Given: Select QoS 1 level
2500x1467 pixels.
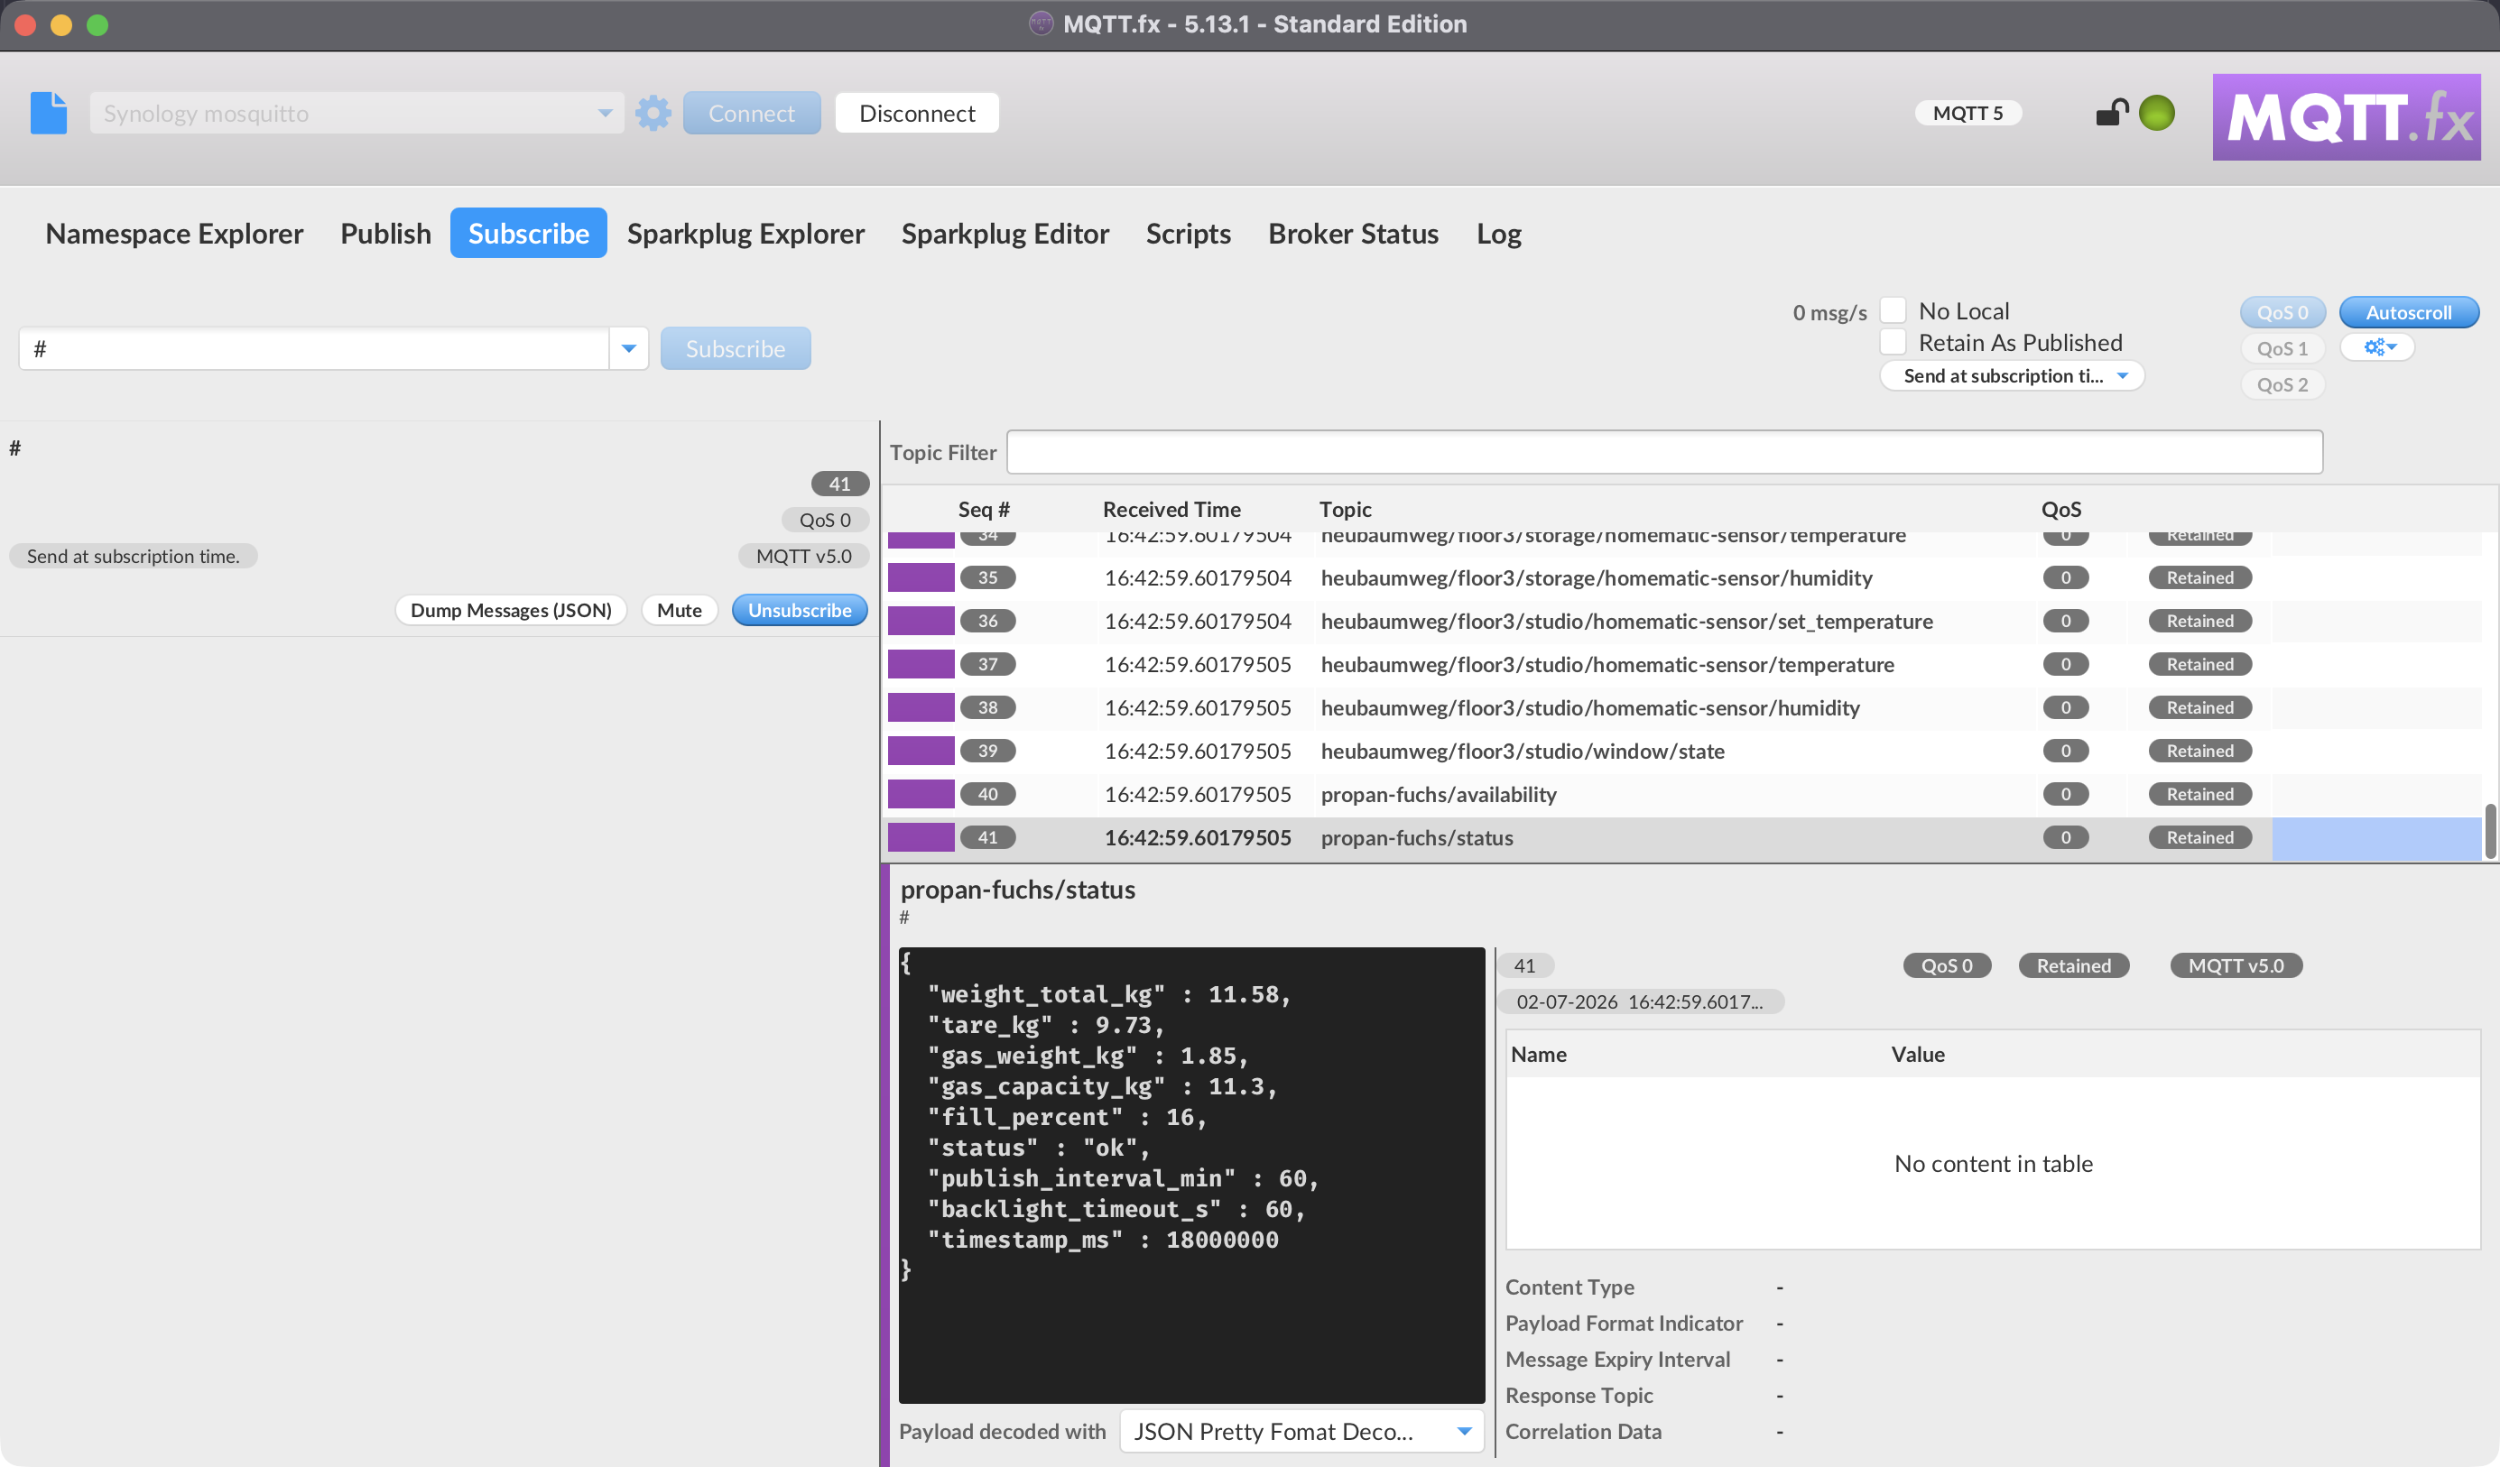Looking at the screenshot, I should 2282,348.
